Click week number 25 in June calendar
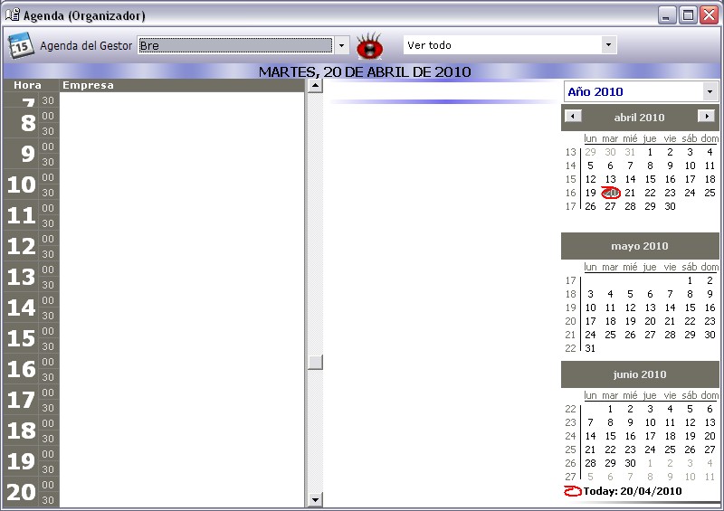Screen dimensions: 724x511 [571, 449]
